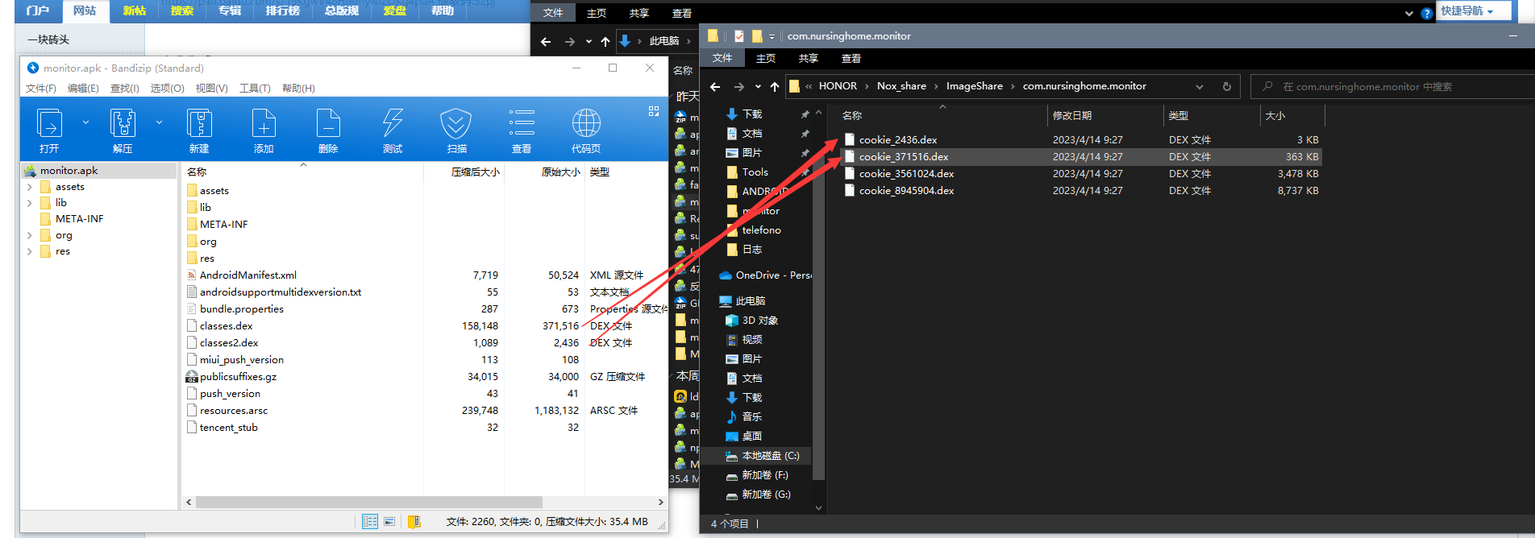1535x538 pixels.
Task: Click the ImageShare breadcrumb in the address bar
Action: (975, 86)
